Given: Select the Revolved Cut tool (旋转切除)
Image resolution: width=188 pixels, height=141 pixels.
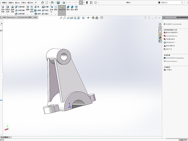Looking at the screenshot, I should [13, 9].
